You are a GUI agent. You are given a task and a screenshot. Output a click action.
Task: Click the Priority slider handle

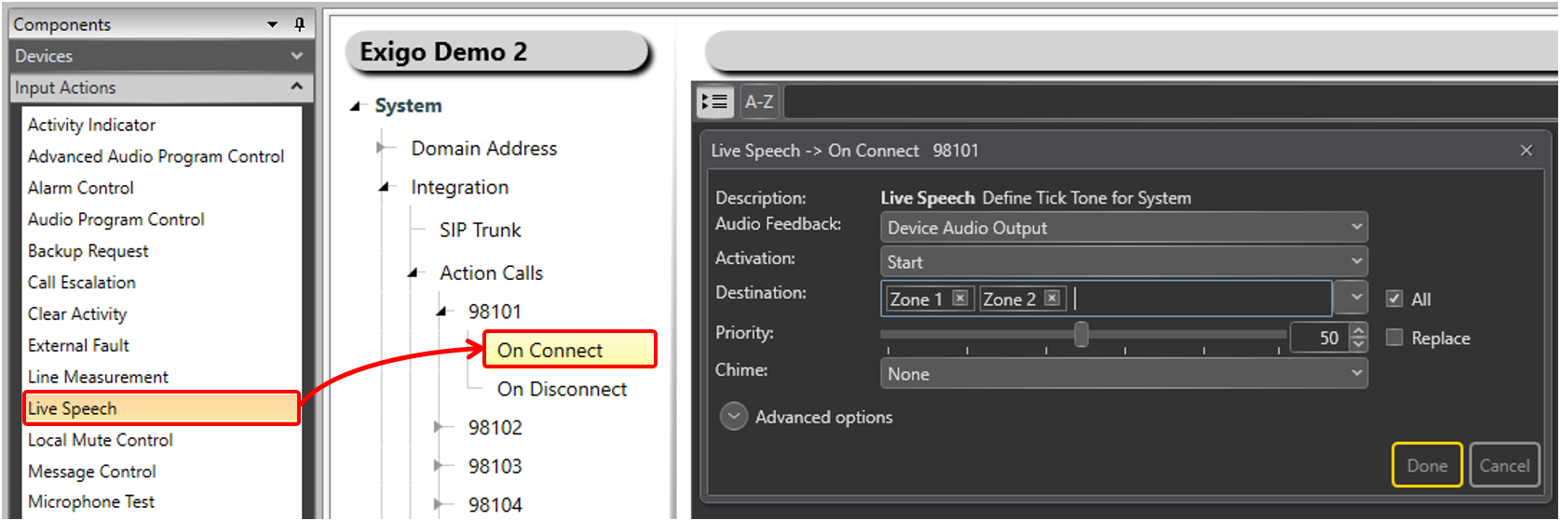tap(1081, 334)
